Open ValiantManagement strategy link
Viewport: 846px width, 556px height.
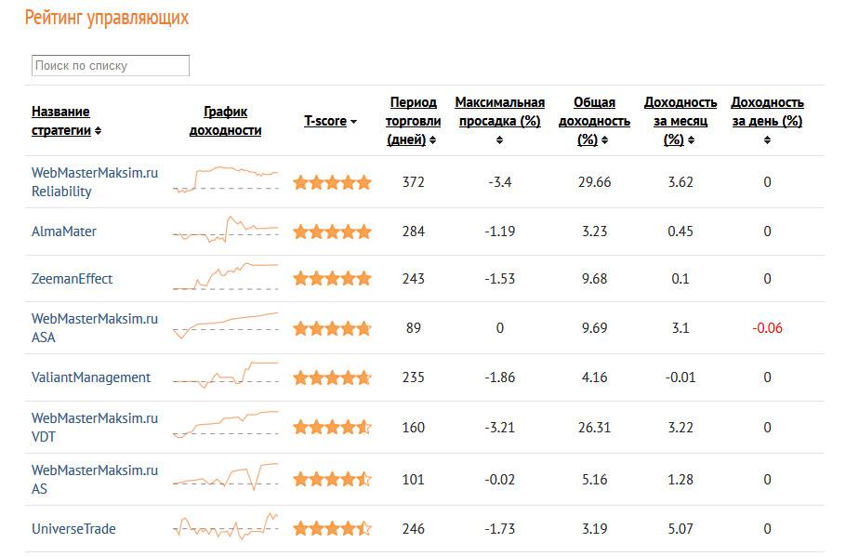click(x=91, y=377)
